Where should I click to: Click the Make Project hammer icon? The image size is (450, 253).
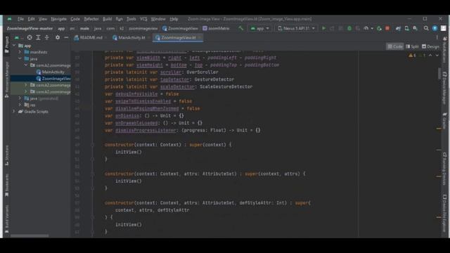coord(240,28)
